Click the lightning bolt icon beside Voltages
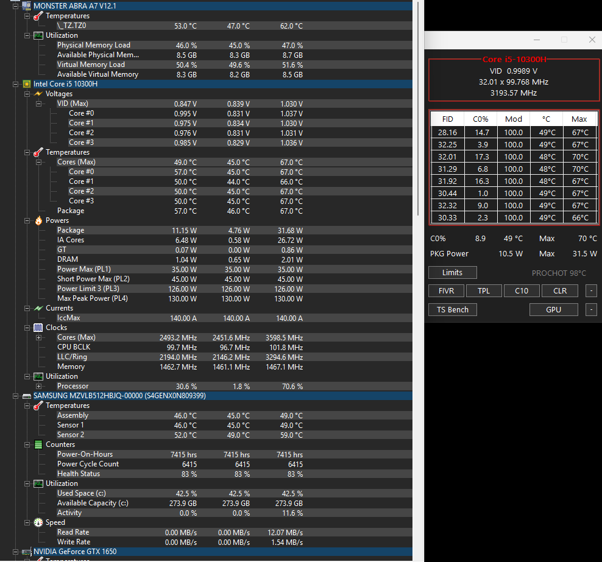Image resolution: width=602 pixels, height=562 pixels. [x=38, y=94]
